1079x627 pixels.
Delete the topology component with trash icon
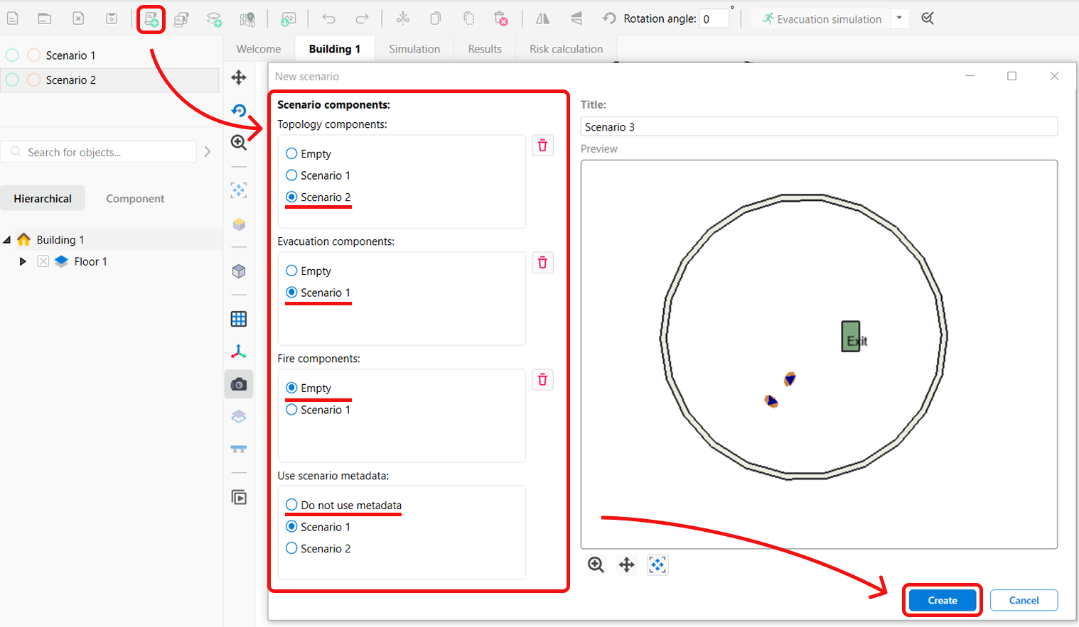542,146
